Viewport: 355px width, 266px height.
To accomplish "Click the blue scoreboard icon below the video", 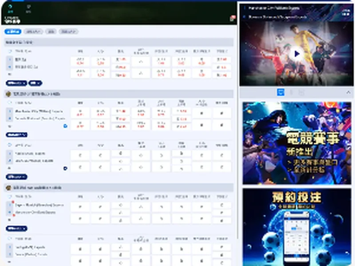I will [281, 92].
